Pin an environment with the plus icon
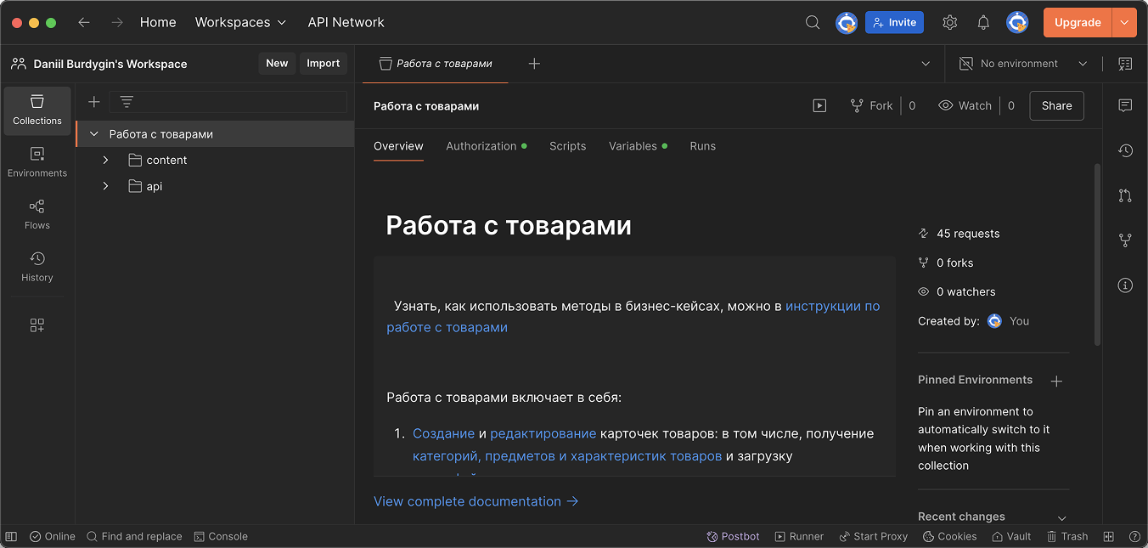Screen dimensions: 1148x548 click(1056, 381)
